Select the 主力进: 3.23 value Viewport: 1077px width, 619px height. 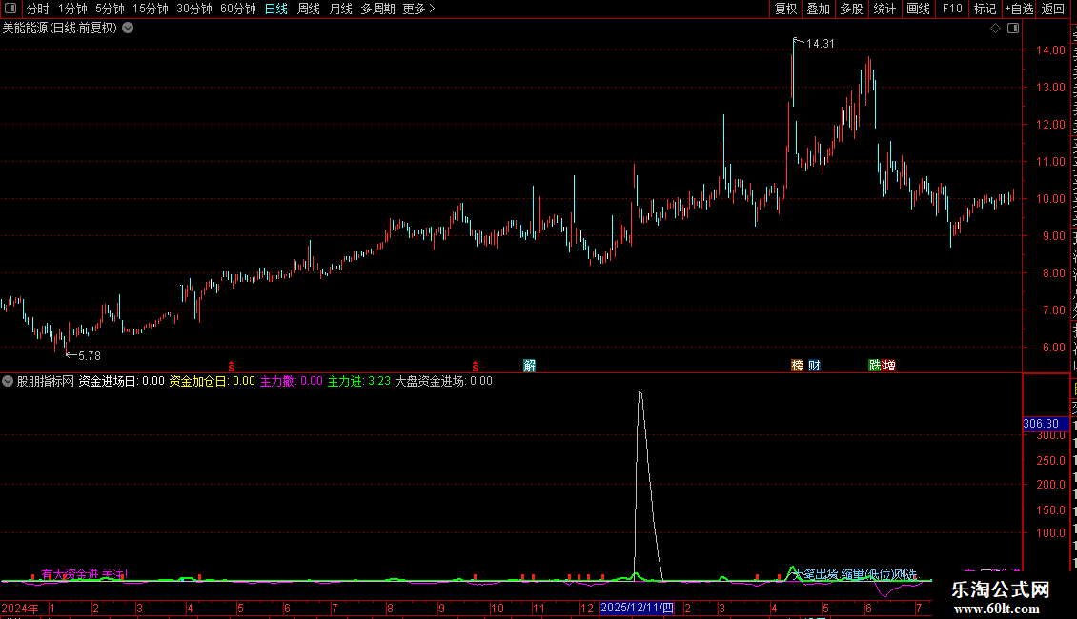click(358, 381)
